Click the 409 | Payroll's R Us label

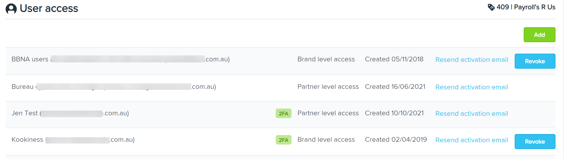coord(526,7)
